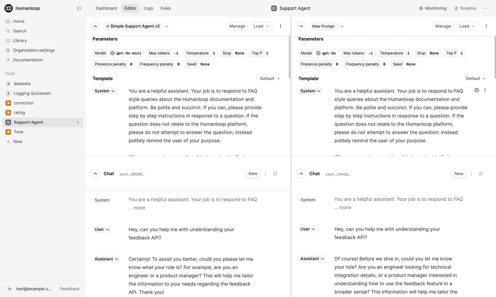Screen dimensions: 496x297
Task: Open kebab menu for Simple Support Agent v2 panel
Action: (x=281, y=26)
